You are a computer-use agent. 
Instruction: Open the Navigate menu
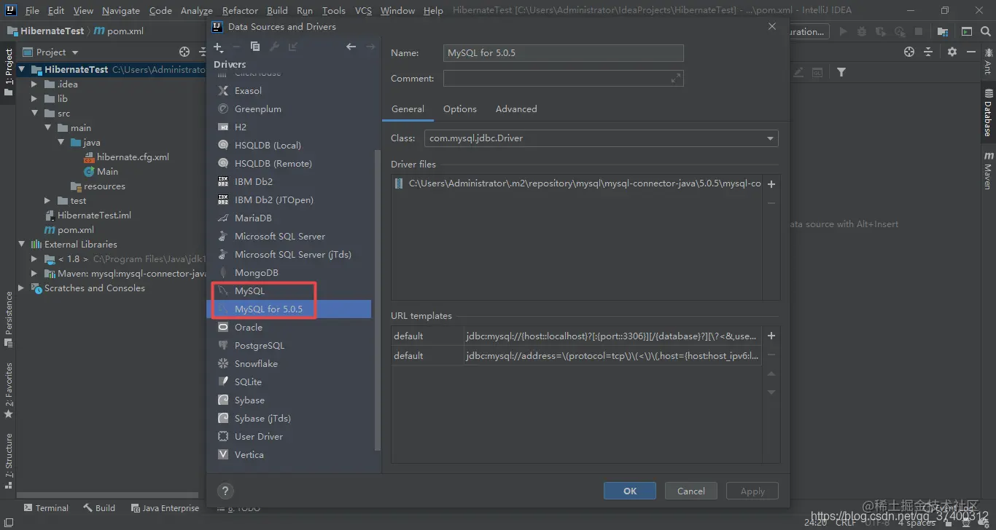pos(121,11)
